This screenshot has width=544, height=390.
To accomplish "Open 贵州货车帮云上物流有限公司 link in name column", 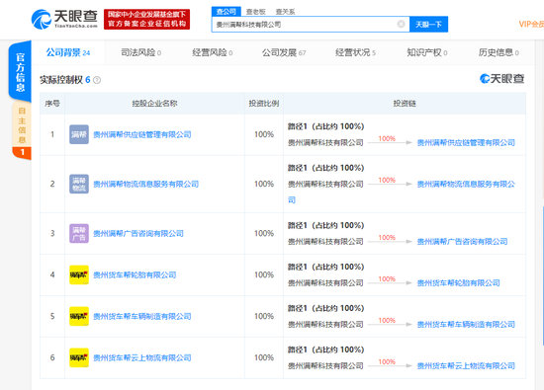I will tap(142, 357).
